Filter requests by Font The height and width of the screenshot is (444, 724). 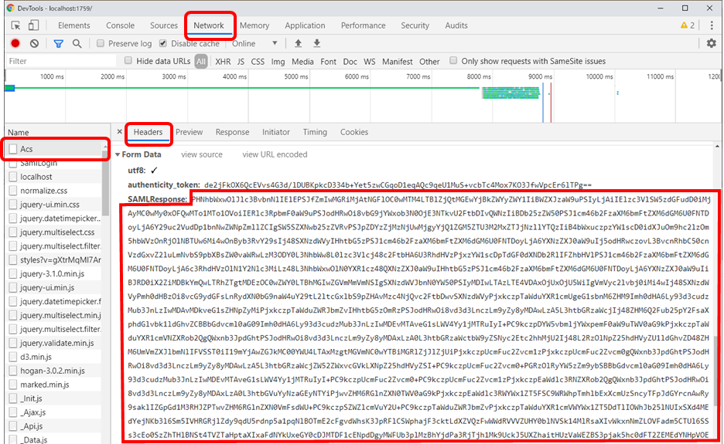tap(328, 61)
